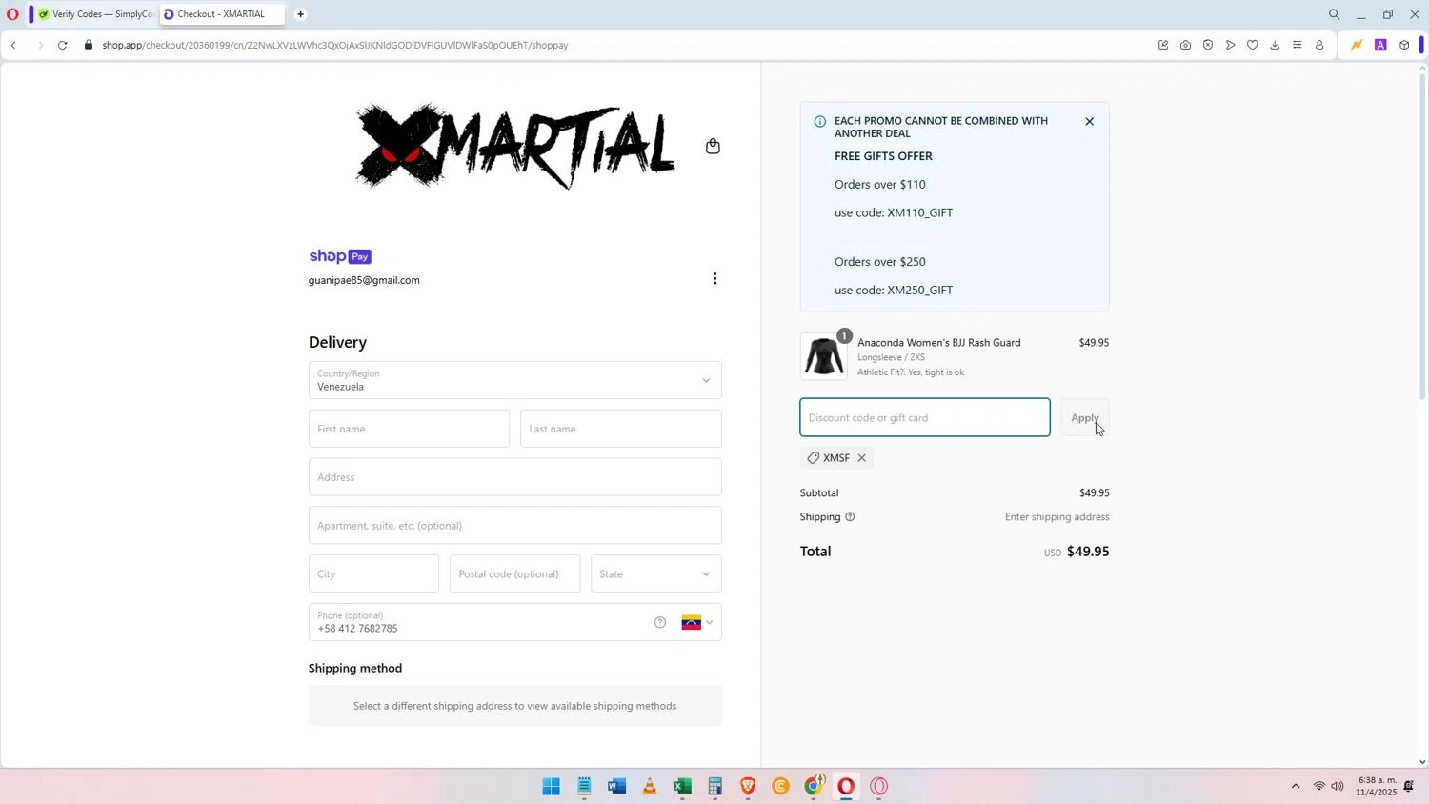Open Opera GX from the taskbar
The height and width of the screenshot is (804, 1429).
coord(878,786)
